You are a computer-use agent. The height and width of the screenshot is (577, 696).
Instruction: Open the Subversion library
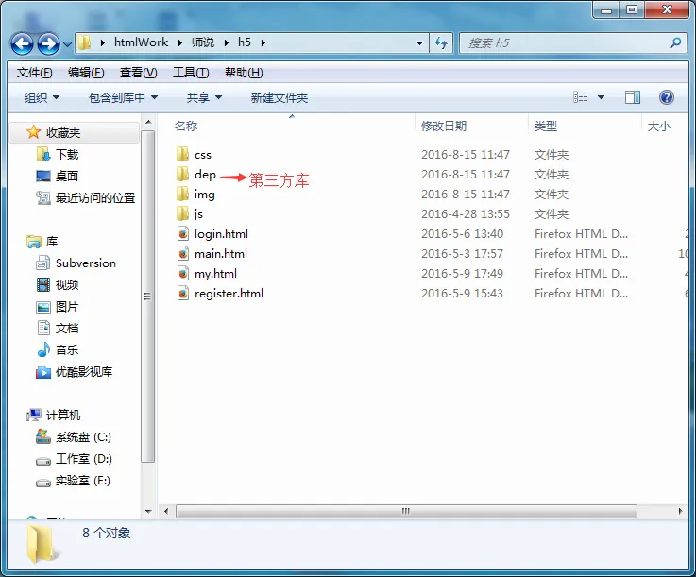tap(86, 263)
